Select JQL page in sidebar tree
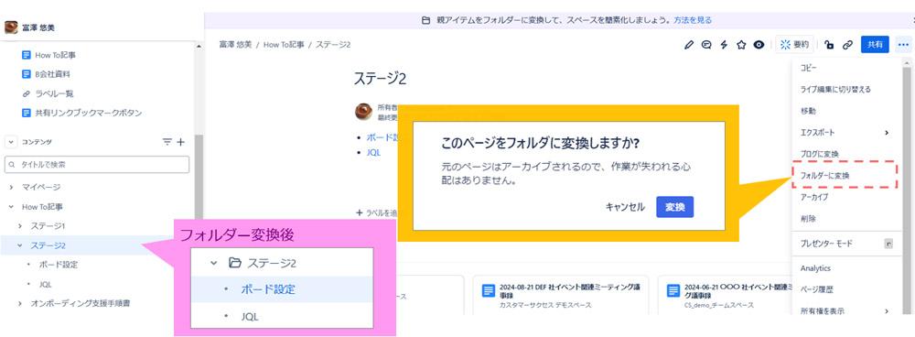This screenshot has width=915, height=337. (46, 284)
